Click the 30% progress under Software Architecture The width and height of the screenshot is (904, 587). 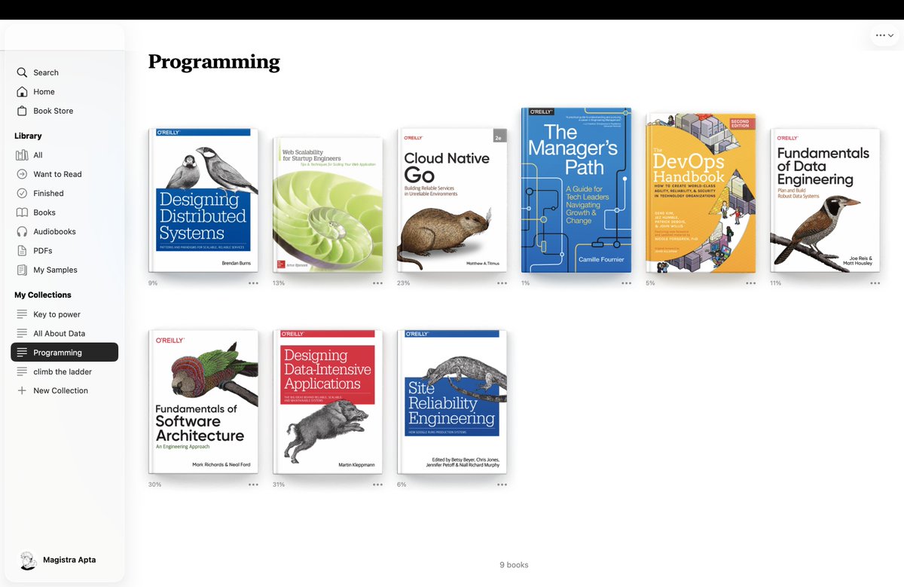click(154, 485)
